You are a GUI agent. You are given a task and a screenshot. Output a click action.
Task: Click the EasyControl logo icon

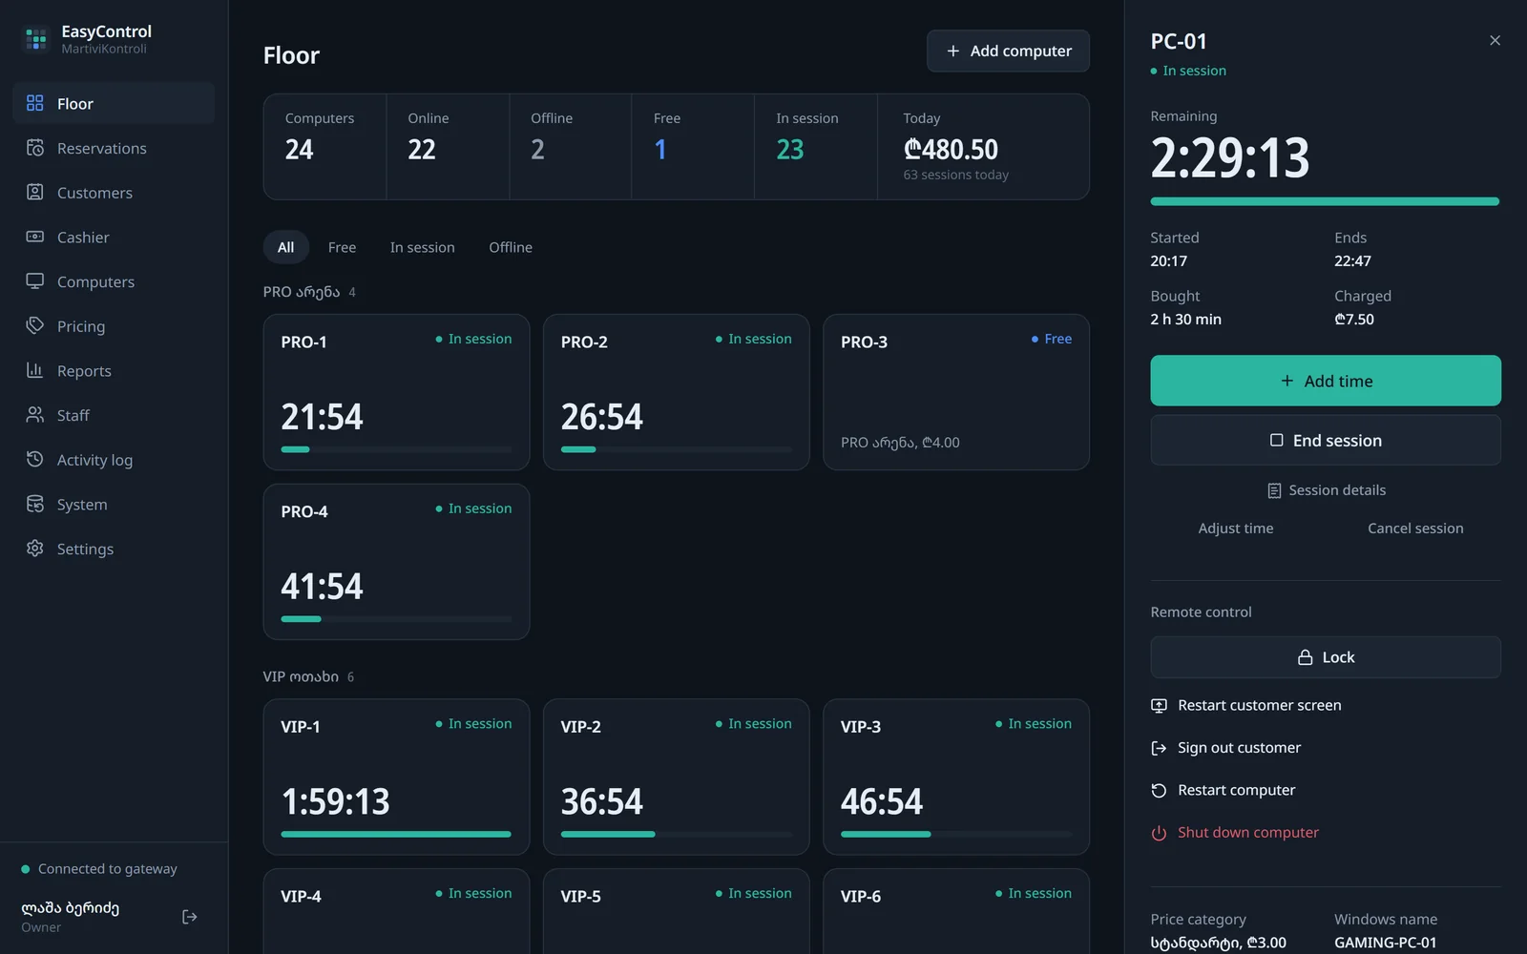point(36,39)
